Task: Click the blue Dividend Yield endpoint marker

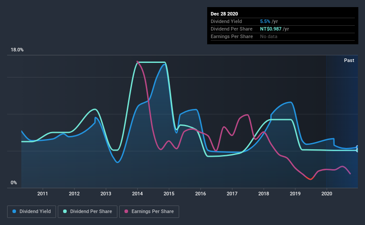Action: click(357, 147)
